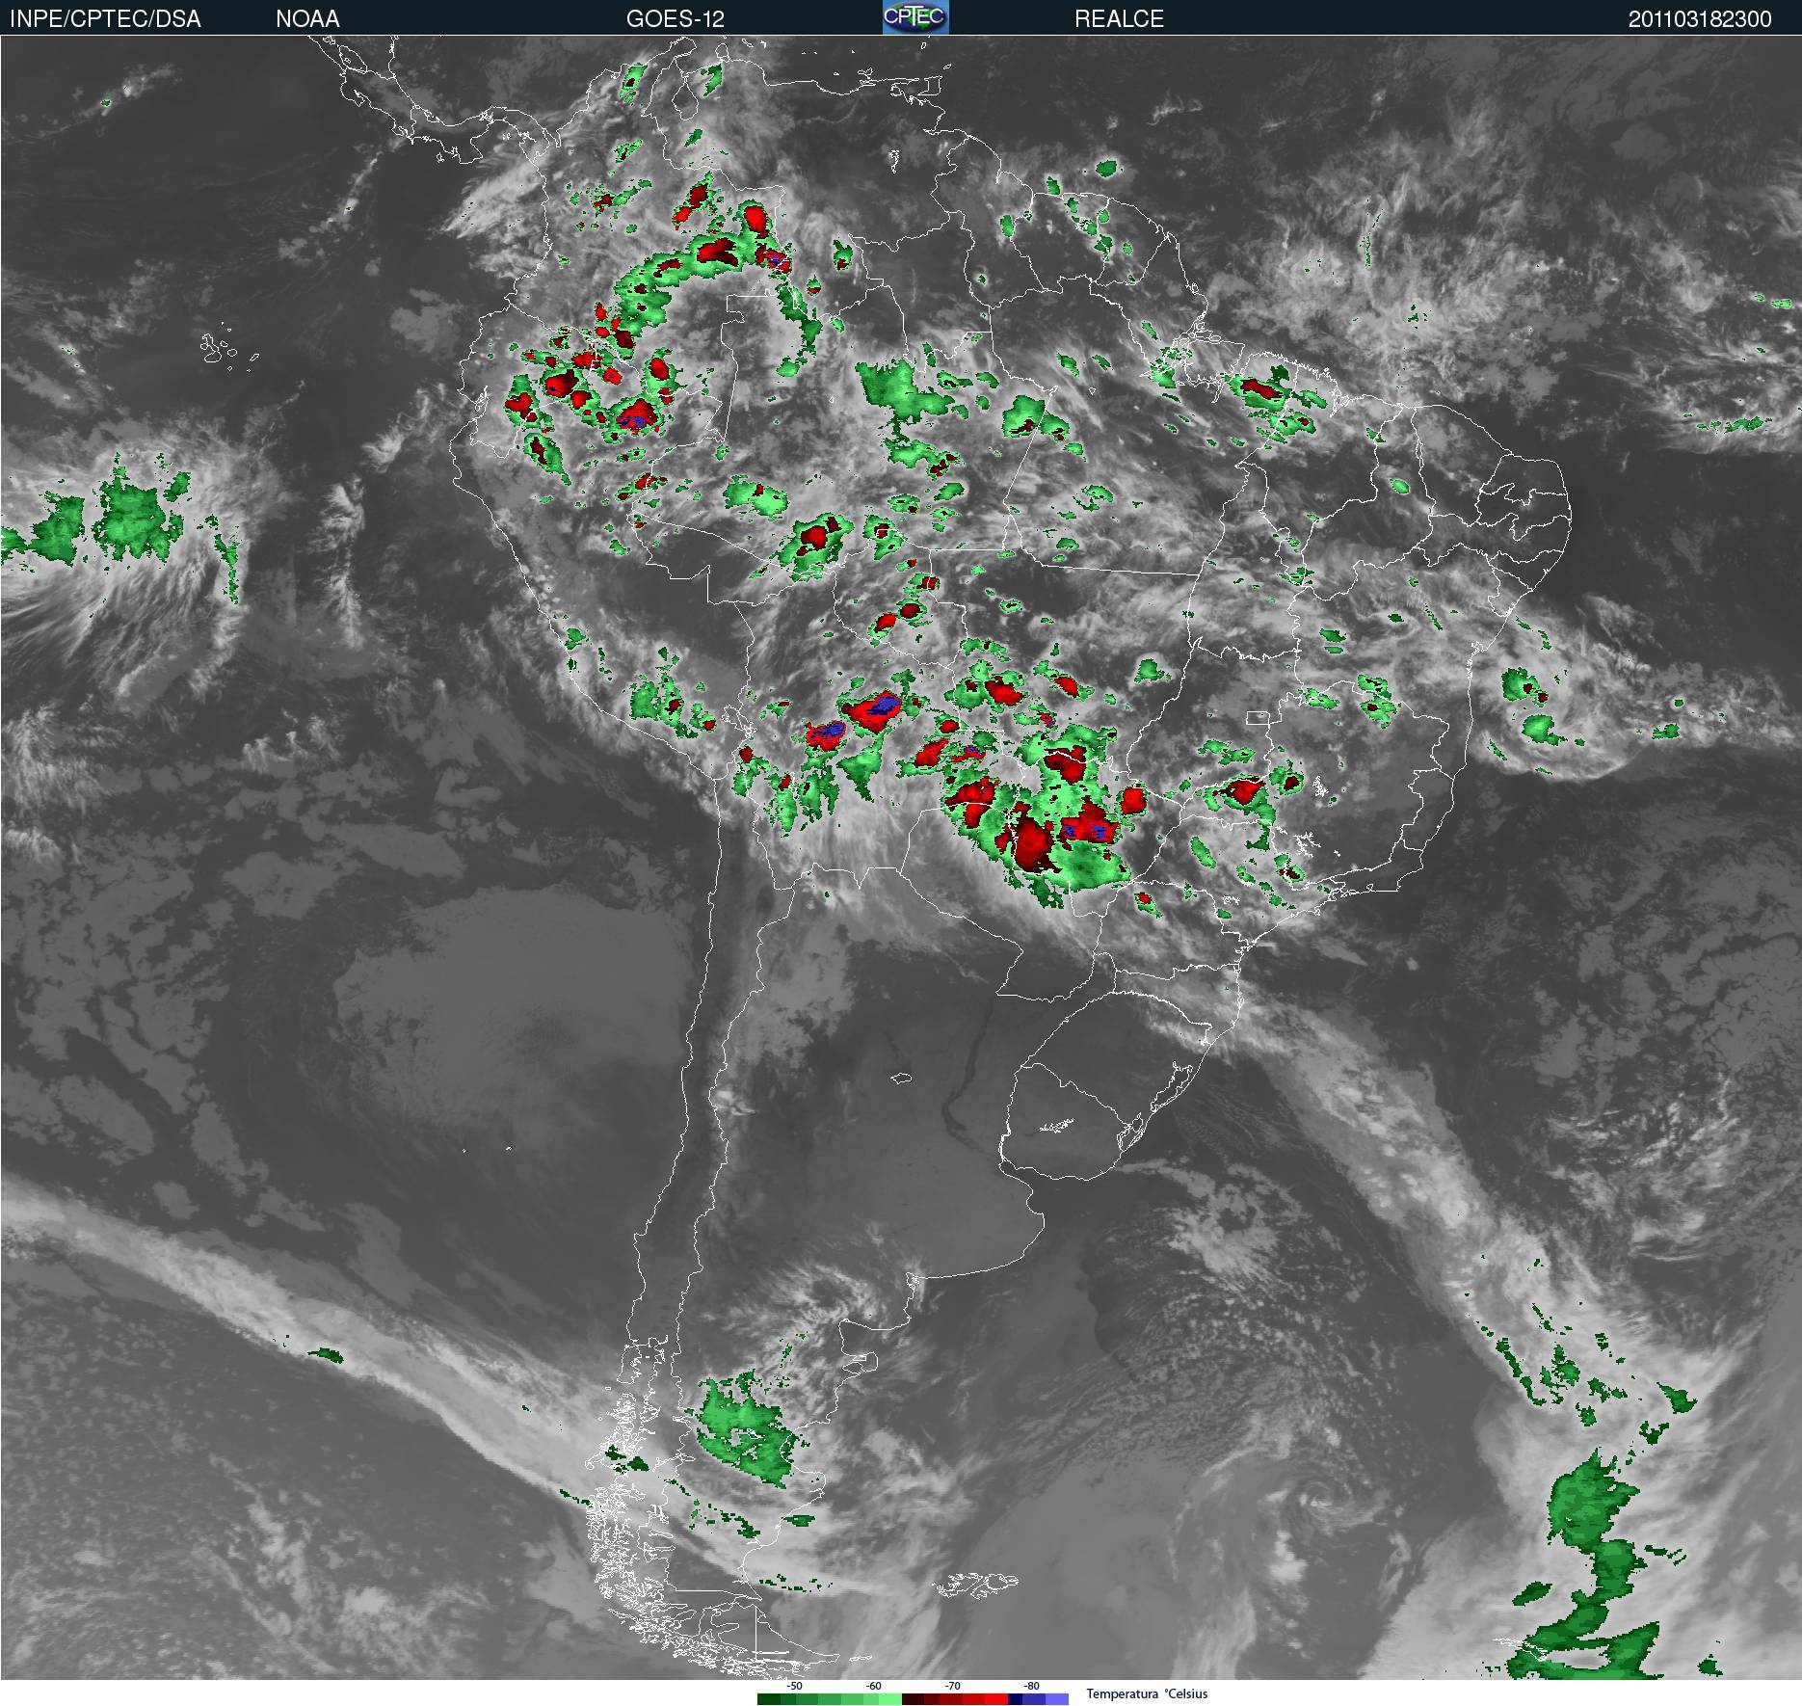The height and width of the screenshot is (1706, 1802).
Task: Click the lightest green legend swatch
Action: click(889, 1699)
